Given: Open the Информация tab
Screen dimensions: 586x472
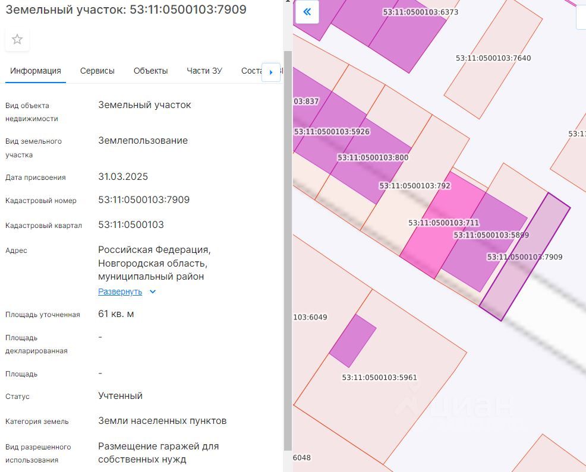Looking at the screenshot, I should coord(36,71).
